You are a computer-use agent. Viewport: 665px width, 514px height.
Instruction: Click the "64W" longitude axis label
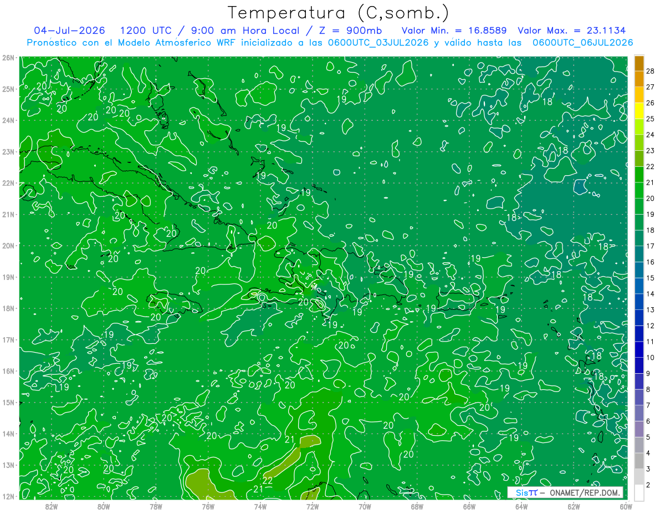point(521,506)
